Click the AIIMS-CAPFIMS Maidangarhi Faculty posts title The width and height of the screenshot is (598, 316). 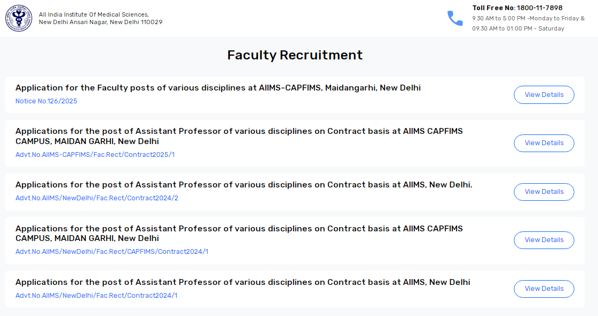218,88
